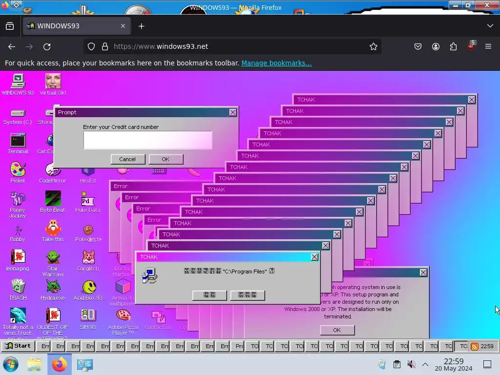The width and height of the screenshot is (500, 375).
Task: Click the muted volume tray icon
Action: (411, 364)
